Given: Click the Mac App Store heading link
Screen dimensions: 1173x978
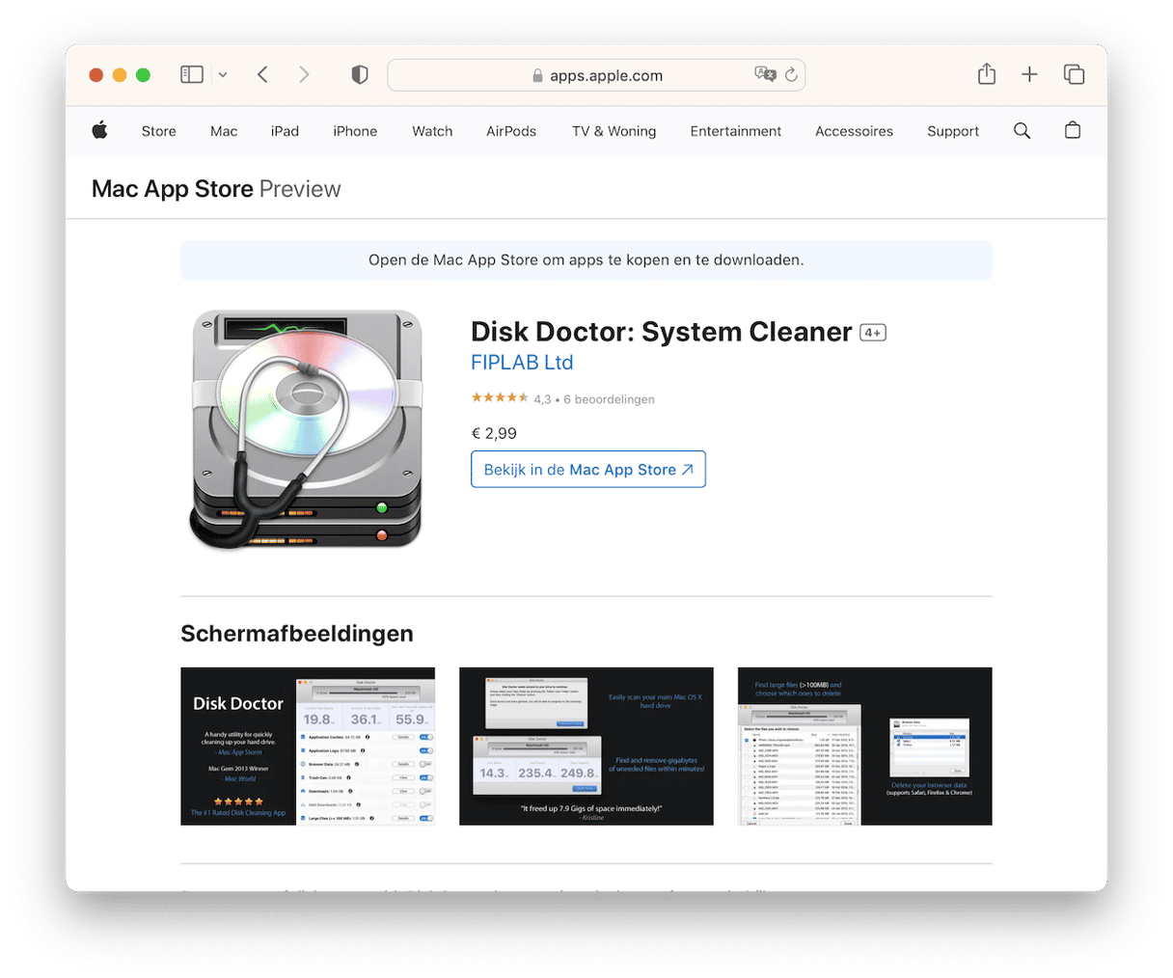Looking at the screenshot, I should [173, 189].
